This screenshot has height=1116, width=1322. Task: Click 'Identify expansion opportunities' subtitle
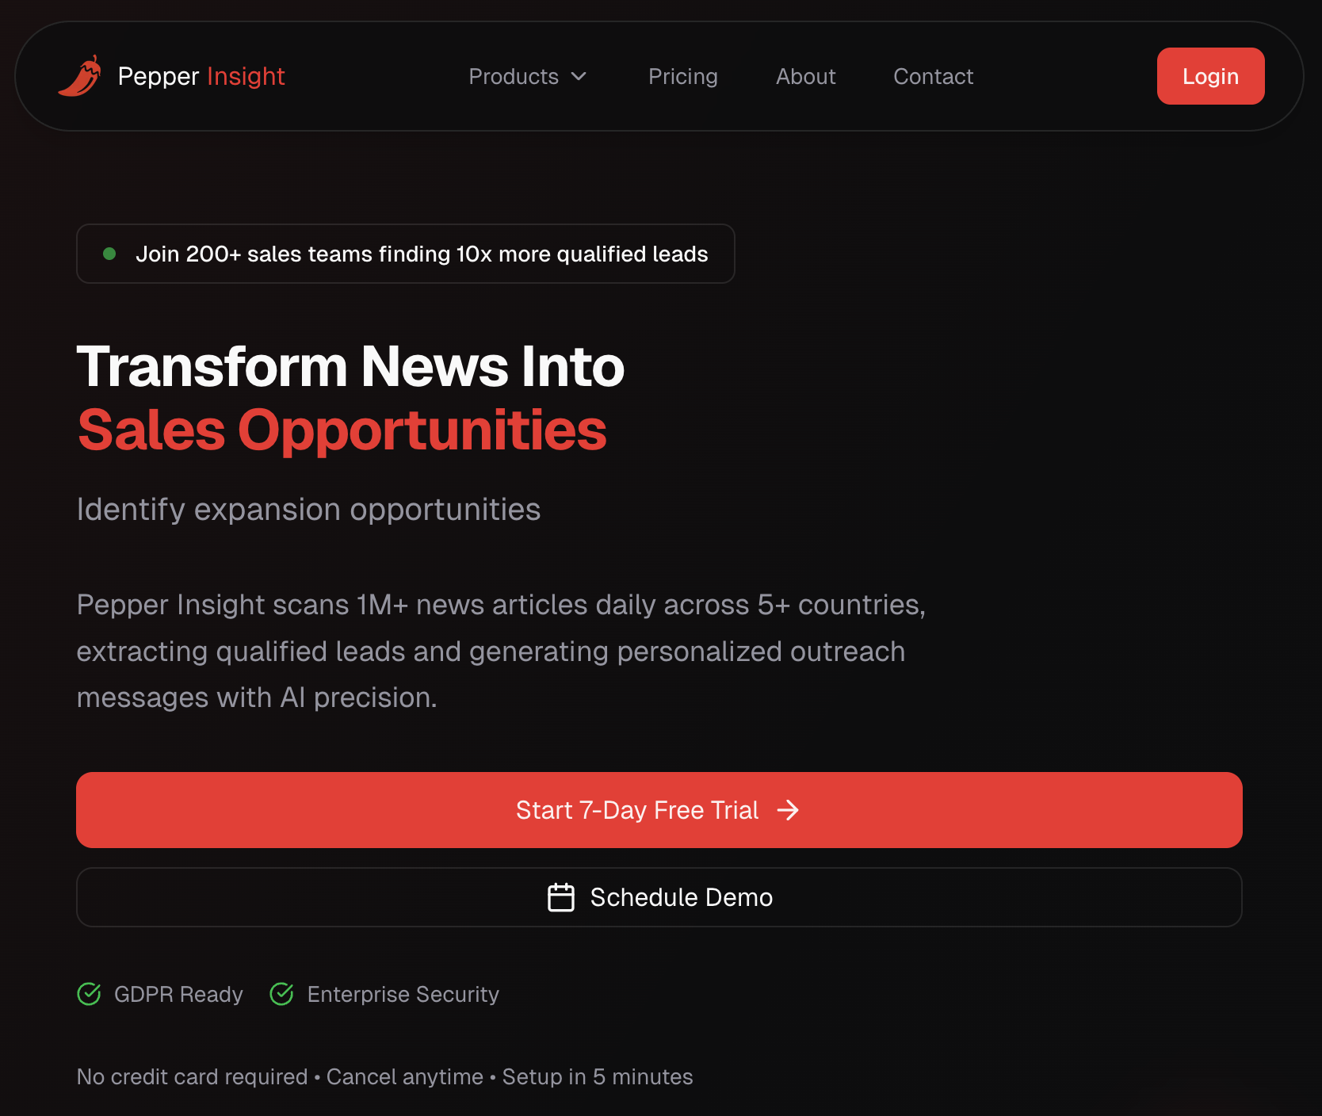point(308,510)
